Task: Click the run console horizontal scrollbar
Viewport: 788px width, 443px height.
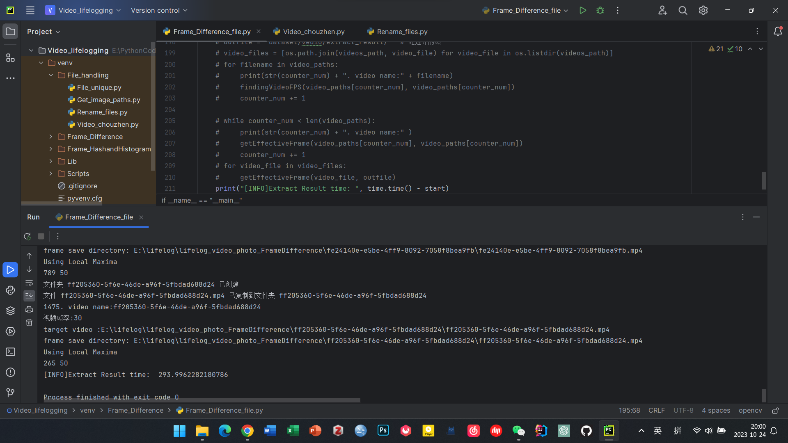Action: pyautogui.click(x=202, y=400)
